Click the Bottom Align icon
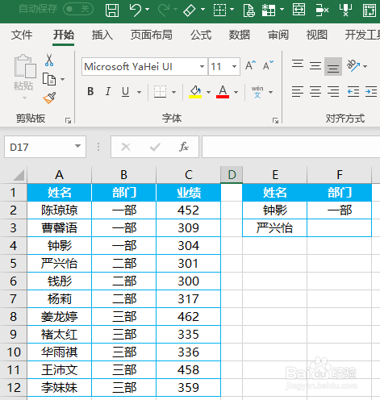380x400 pixels. click(x=333, y=66)
